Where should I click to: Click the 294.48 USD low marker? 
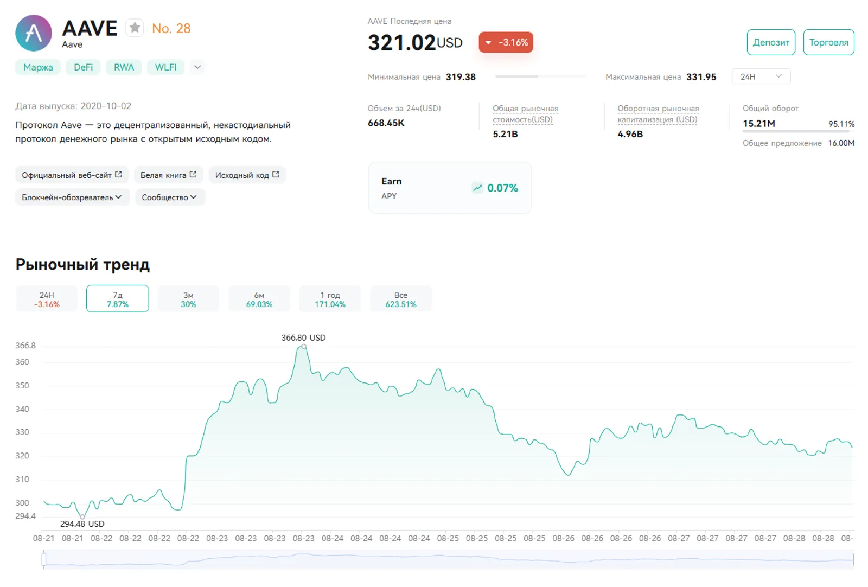(82, 516)
